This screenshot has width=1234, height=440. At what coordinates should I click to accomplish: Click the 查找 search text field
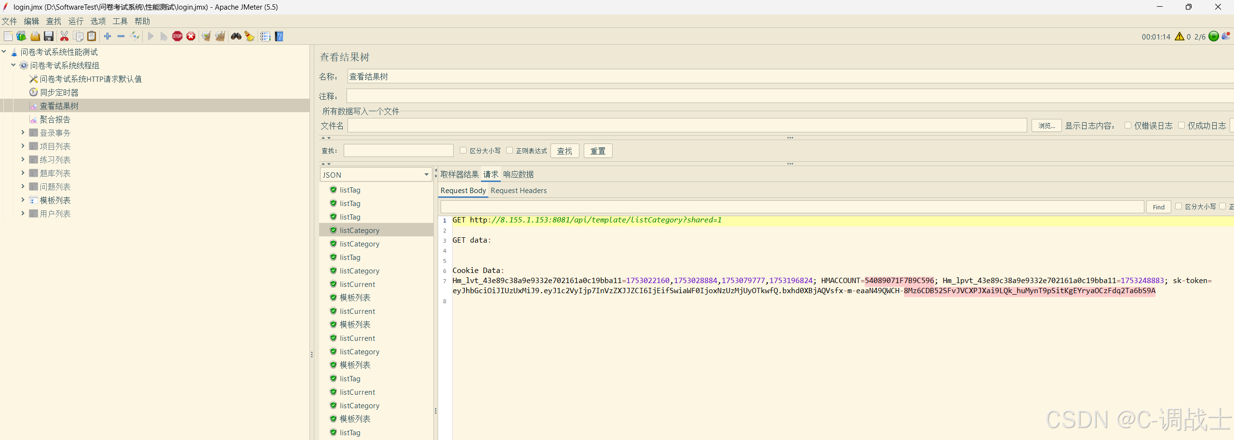[x=399, y=151]
